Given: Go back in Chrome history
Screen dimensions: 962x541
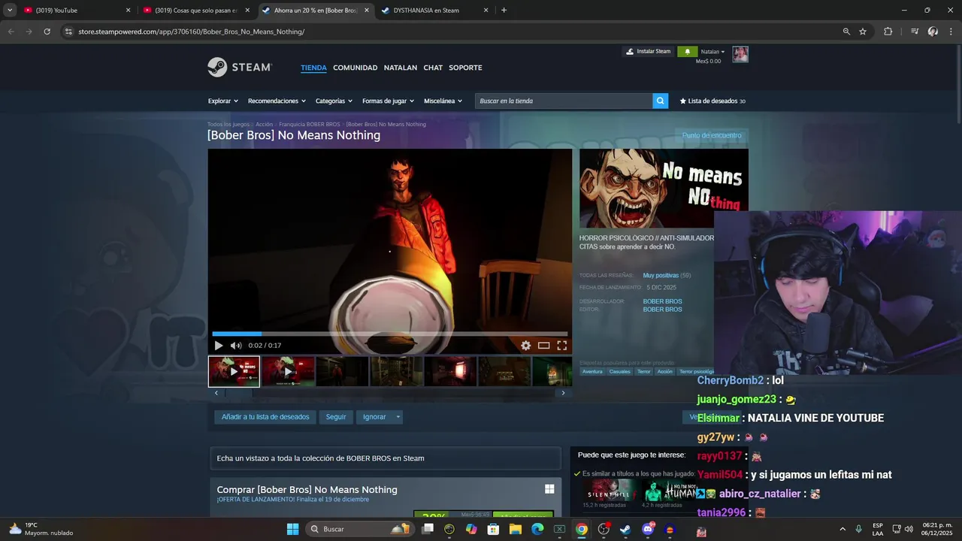Looking at the screenshot, I should coord(11,32).
